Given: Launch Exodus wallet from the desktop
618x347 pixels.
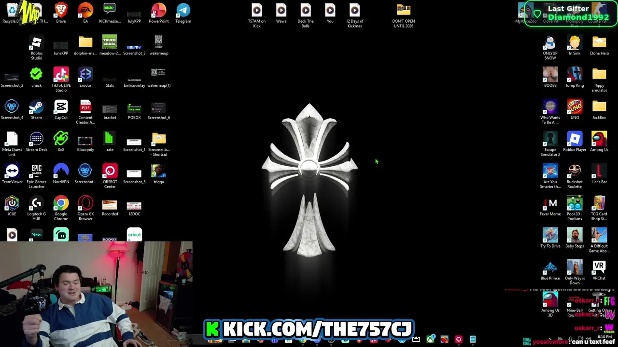Looking at the screenshot, I should pos(85,77).
